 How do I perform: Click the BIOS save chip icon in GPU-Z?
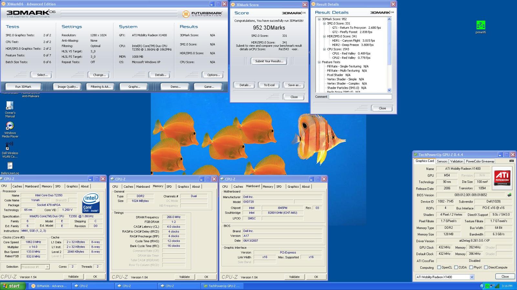(510, 195)
